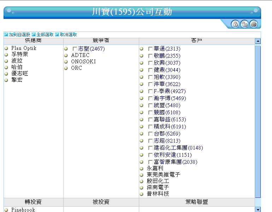Tick the checkbox next to 統盟(5480)
Viewport: 272px width, 212px height.
[x=150, y=105]
